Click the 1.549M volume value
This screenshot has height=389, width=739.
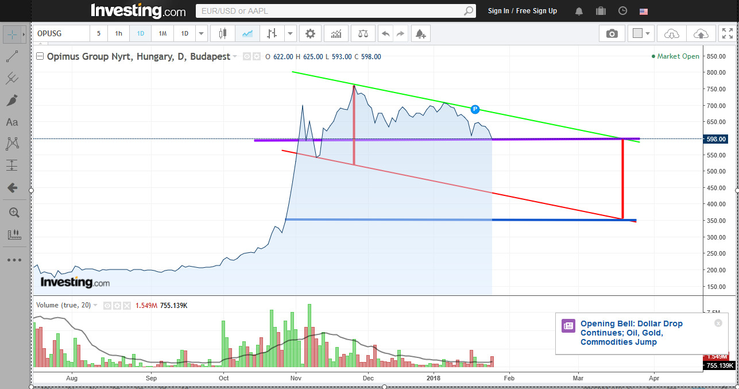[x=145, y=306]
